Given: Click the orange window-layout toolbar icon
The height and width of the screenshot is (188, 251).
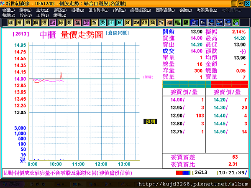Looking at the screenshot, I should coord(169,23).
